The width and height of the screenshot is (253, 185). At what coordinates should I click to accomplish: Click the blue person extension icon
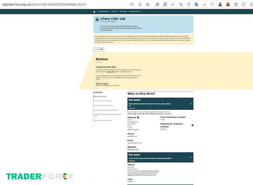coord(165,5)
